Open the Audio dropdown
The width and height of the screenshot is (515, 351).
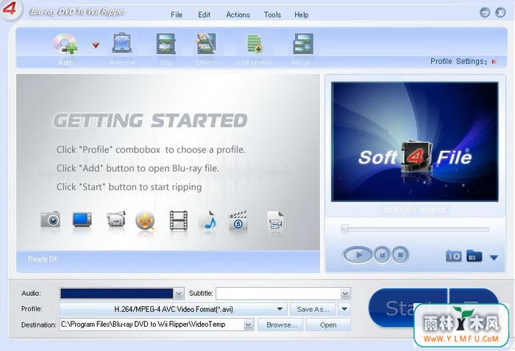179,294
